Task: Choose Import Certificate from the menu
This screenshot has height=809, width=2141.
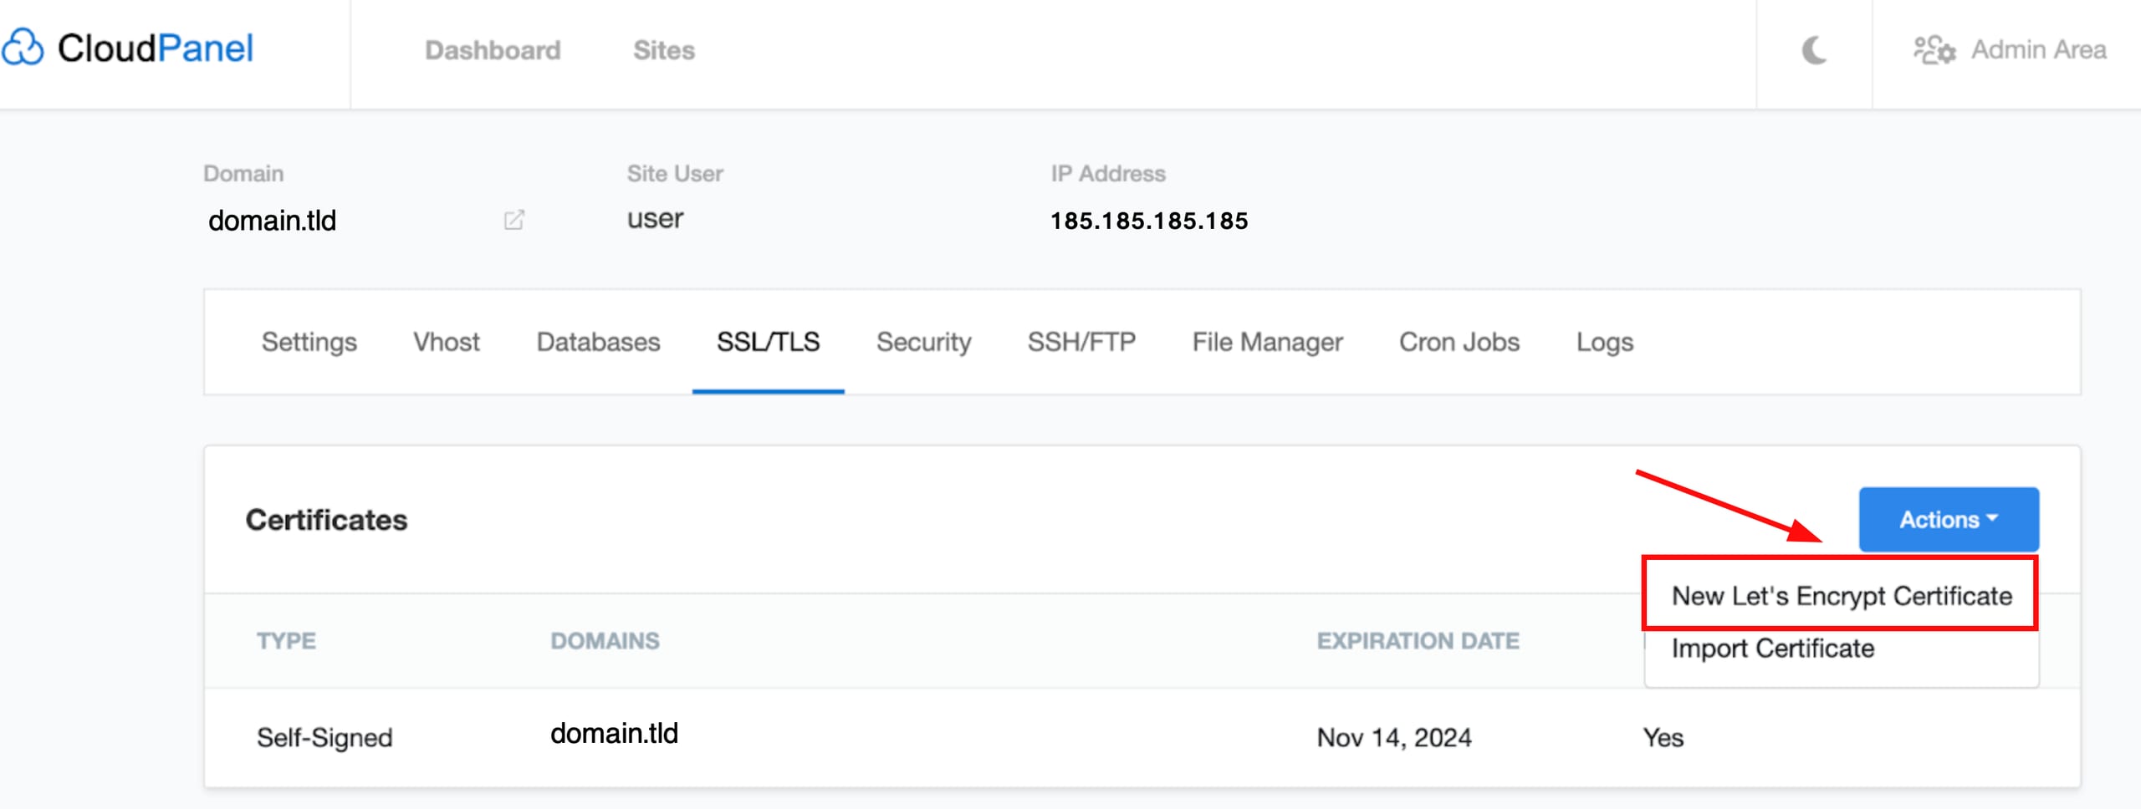Action: [1773, 649]
